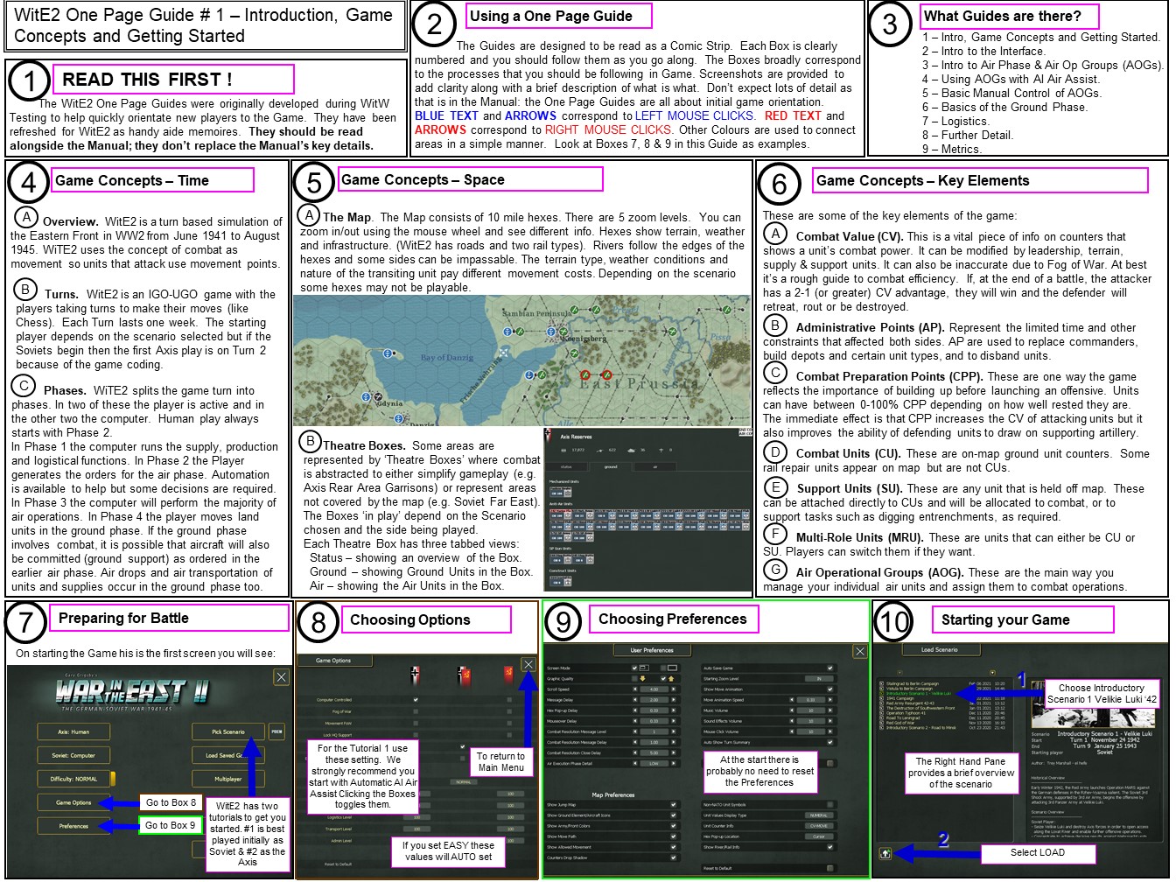Select the Soviet red flag icon in Game Options
This screenshot has width=1176, height=882.
[x=508, y=675]
